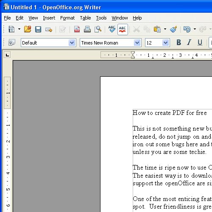Open the Edit menu
The image size is (212, 212).
[20, 18]
